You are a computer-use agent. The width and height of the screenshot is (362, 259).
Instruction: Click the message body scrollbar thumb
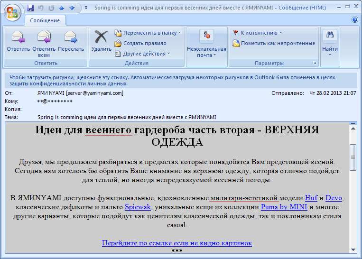tap(353, 157)
